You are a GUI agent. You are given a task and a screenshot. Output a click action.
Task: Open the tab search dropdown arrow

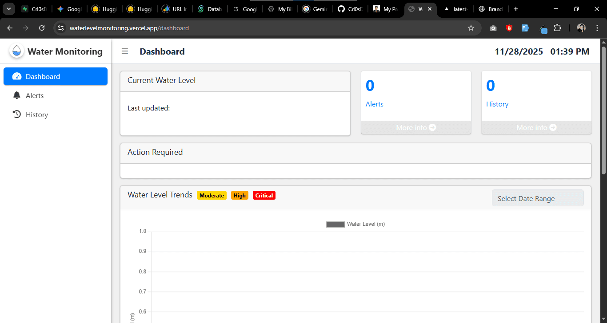coord(8,8)
